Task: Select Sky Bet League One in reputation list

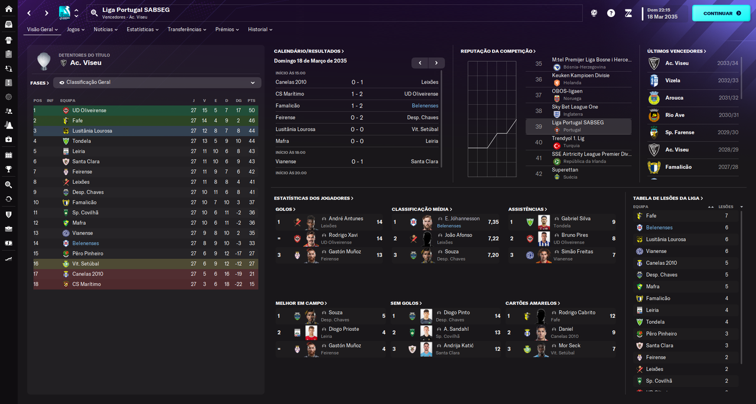Action: click(579, 110)
